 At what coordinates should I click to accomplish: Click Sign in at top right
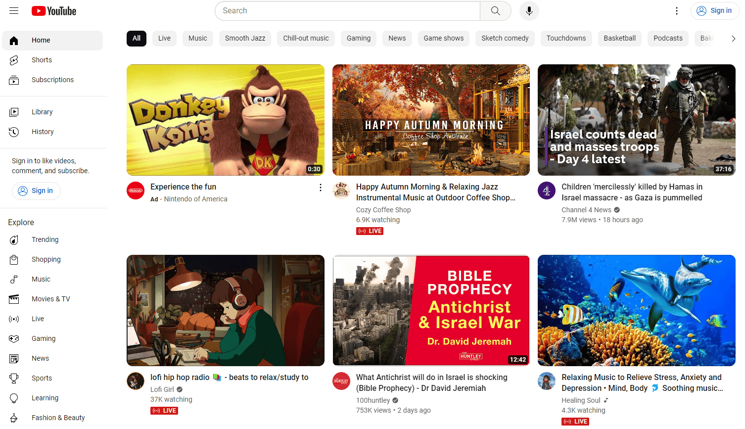[x=714, y=11]
